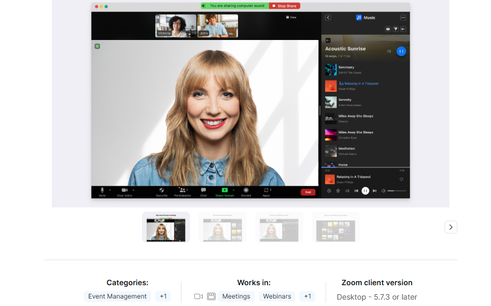Open the Apps icon in meeting toolbar
Image resolution: width=491 pixels, height=306 pixels.
coord(266,190)
